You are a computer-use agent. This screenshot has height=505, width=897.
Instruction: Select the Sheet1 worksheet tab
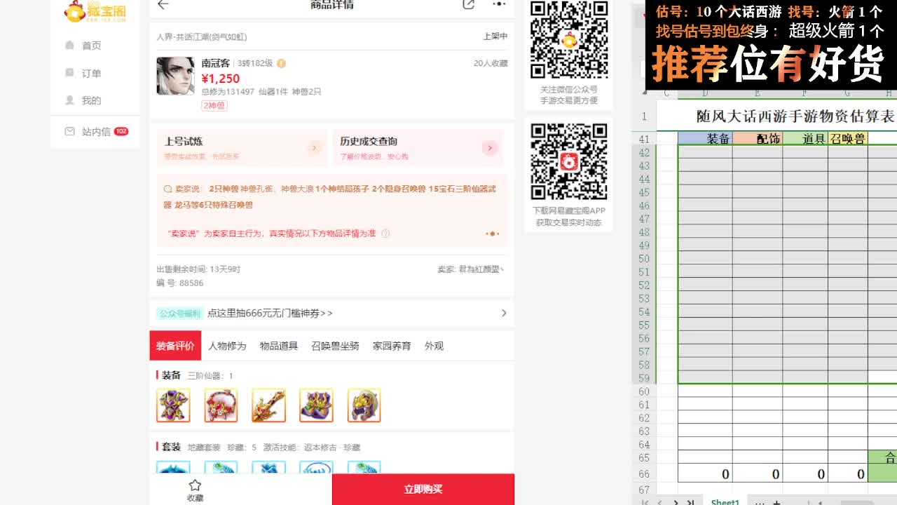[x=725, y=501]
